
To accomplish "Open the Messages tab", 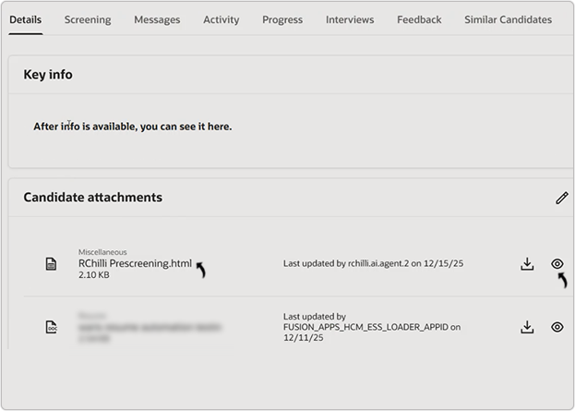I will [157, 19].
